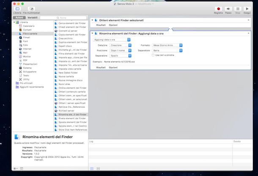Select Presentazioni category
Image resolution: width=258 pixels, height=176 pixels.
(x=30, y=64)
